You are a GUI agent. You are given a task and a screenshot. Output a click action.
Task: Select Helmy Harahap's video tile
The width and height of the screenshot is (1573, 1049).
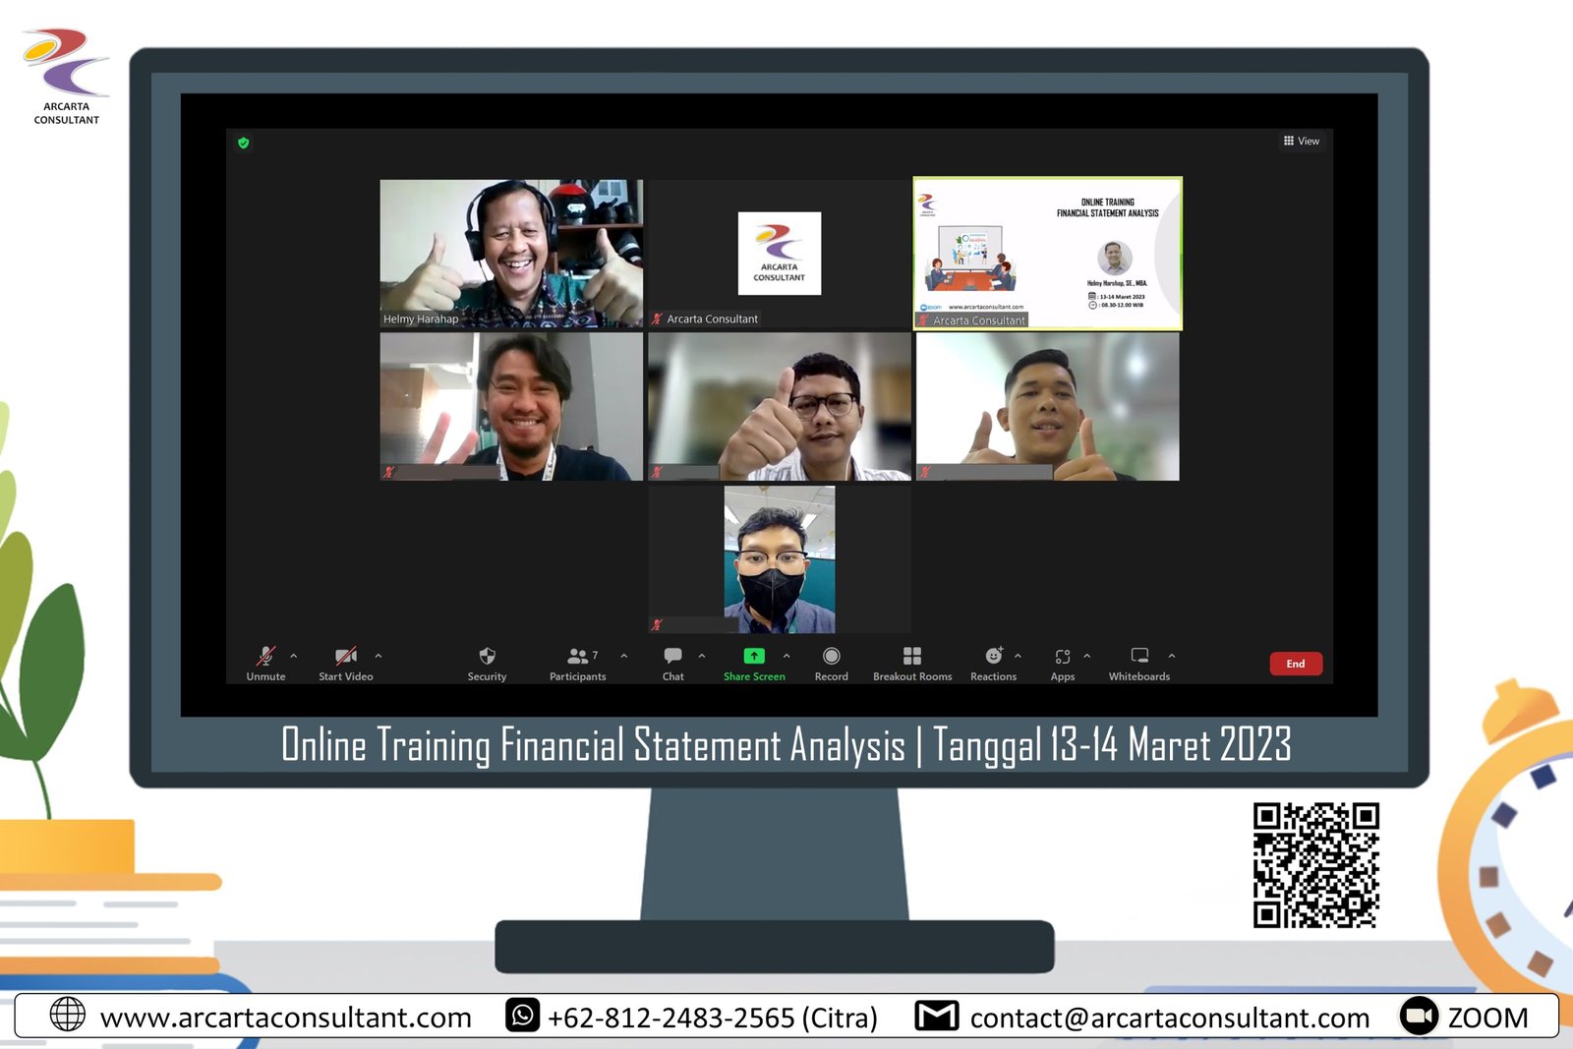(511, 253)
